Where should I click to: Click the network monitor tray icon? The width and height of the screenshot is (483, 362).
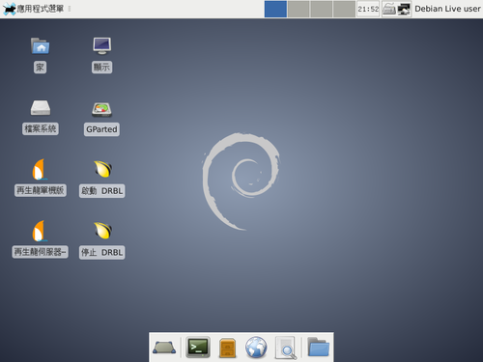(x=404, y=9)
